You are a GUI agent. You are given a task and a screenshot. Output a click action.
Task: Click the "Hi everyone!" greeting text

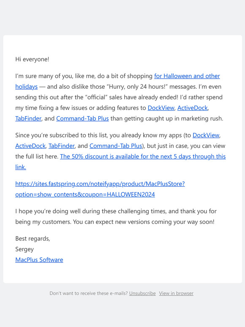[33, 59]
